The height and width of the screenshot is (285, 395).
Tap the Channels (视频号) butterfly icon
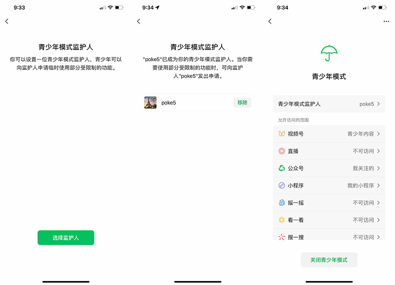(281, 134)
